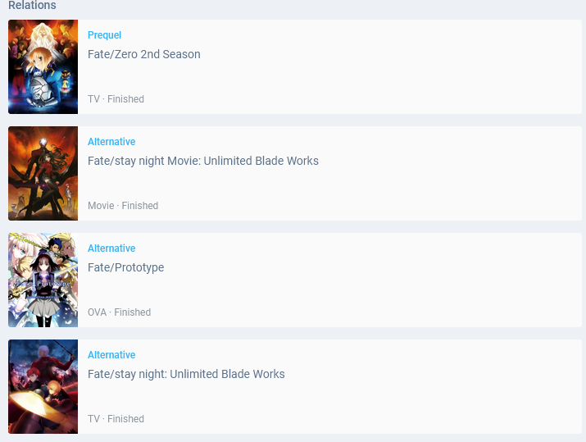The height and width of the screenshot is (442, 586).
Task: Click the Fate/Prototype title link
Action: click(125, 267)
